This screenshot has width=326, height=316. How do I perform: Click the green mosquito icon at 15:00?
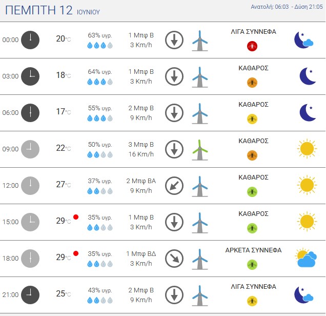click(x=252, y=228)
